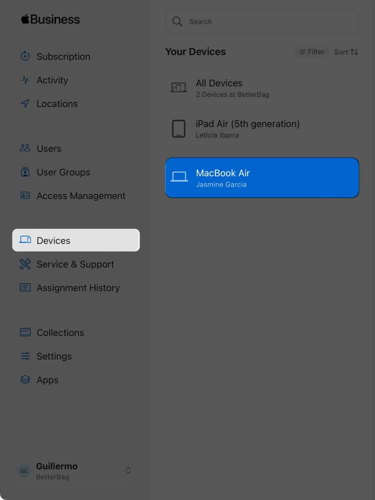Viewport: 375px width, 500px height.
Task: Click the Apps stack icon
Action: [x=25, y=380]
